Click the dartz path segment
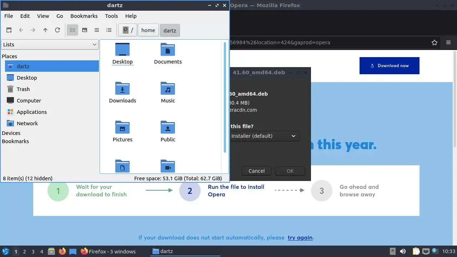Screen dimensions: 457x257 pos(170,30)
